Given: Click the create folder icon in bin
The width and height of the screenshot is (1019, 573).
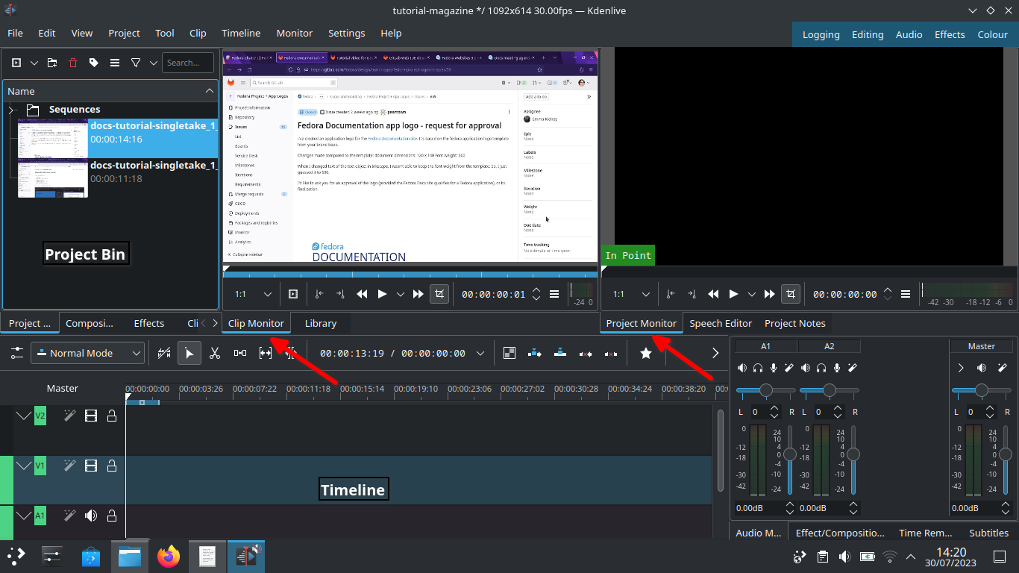Looking at the screenshot, I should pos(52,63).
